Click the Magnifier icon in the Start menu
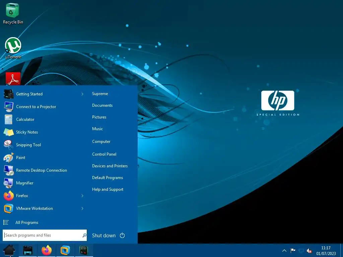Image resolution: width=343 pixels, height=257 pixels. click(x=8, y=183)
